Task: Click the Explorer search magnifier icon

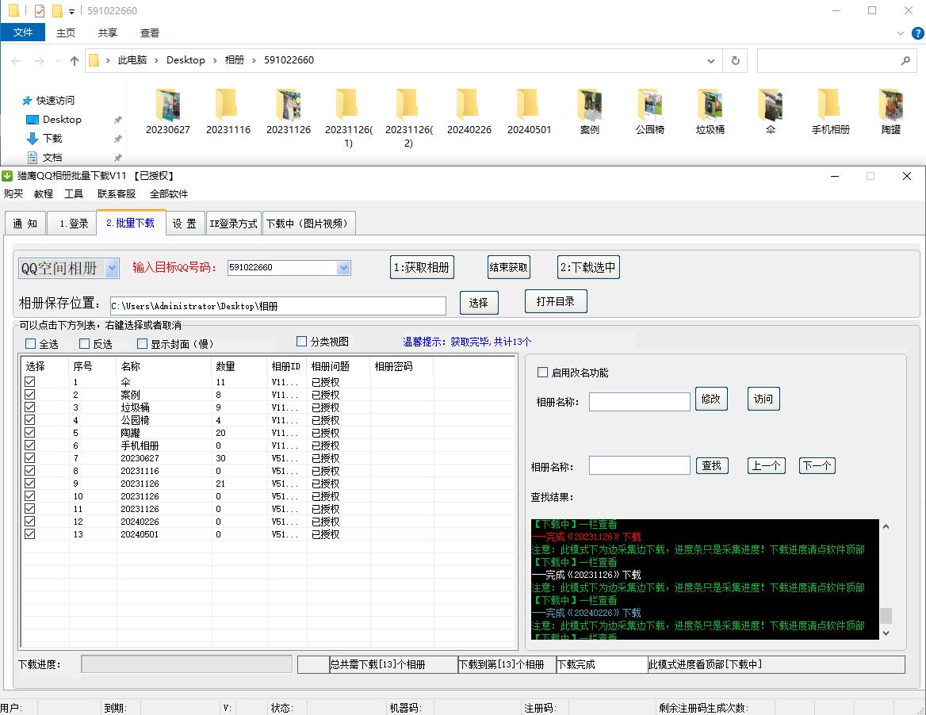Action: (905, 60)
